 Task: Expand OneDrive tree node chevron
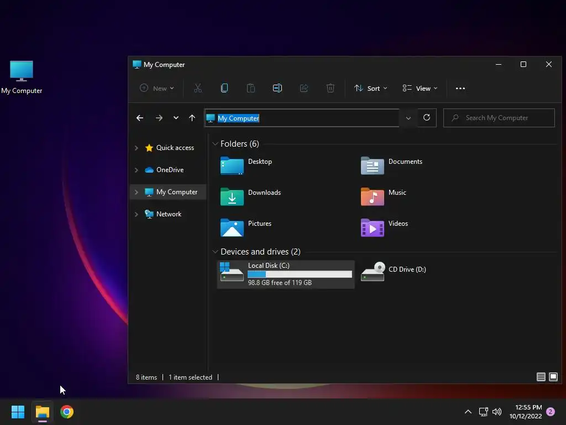[136, 170]
